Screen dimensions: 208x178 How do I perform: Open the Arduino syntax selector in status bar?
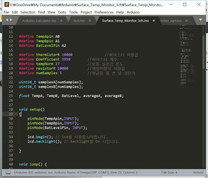[x=198, y=172]
